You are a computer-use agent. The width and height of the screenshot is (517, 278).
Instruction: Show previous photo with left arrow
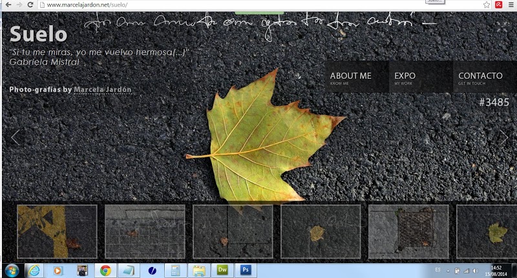click(x=15, y=137)
